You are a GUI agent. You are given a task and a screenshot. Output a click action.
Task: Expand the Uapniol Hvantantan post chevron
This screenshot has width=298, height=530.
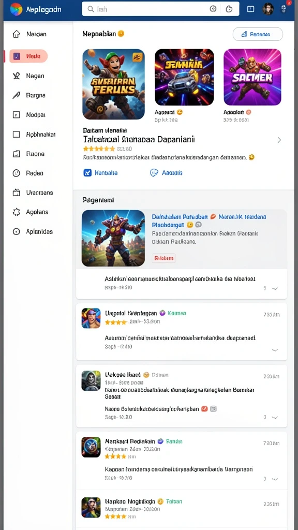275,350
